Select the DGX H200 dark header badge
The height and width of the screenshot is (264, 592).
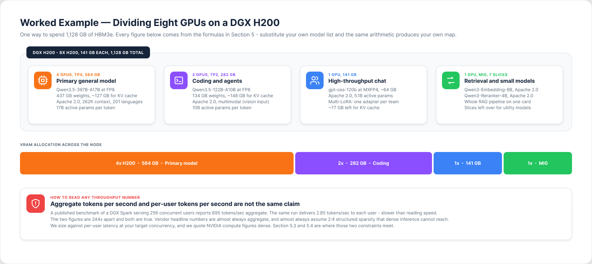(88, 52)
